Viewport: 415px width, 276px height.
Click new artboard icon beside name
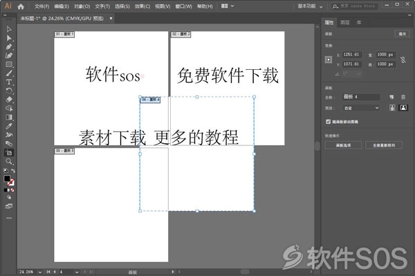point(391,97)
